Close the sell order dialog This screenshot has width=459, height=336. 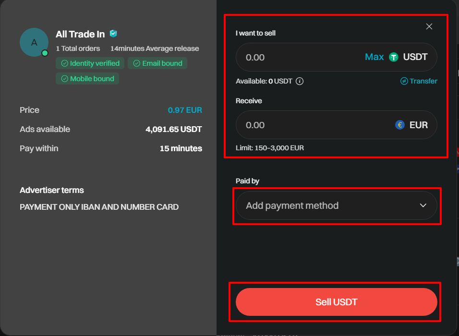point(429,26)
